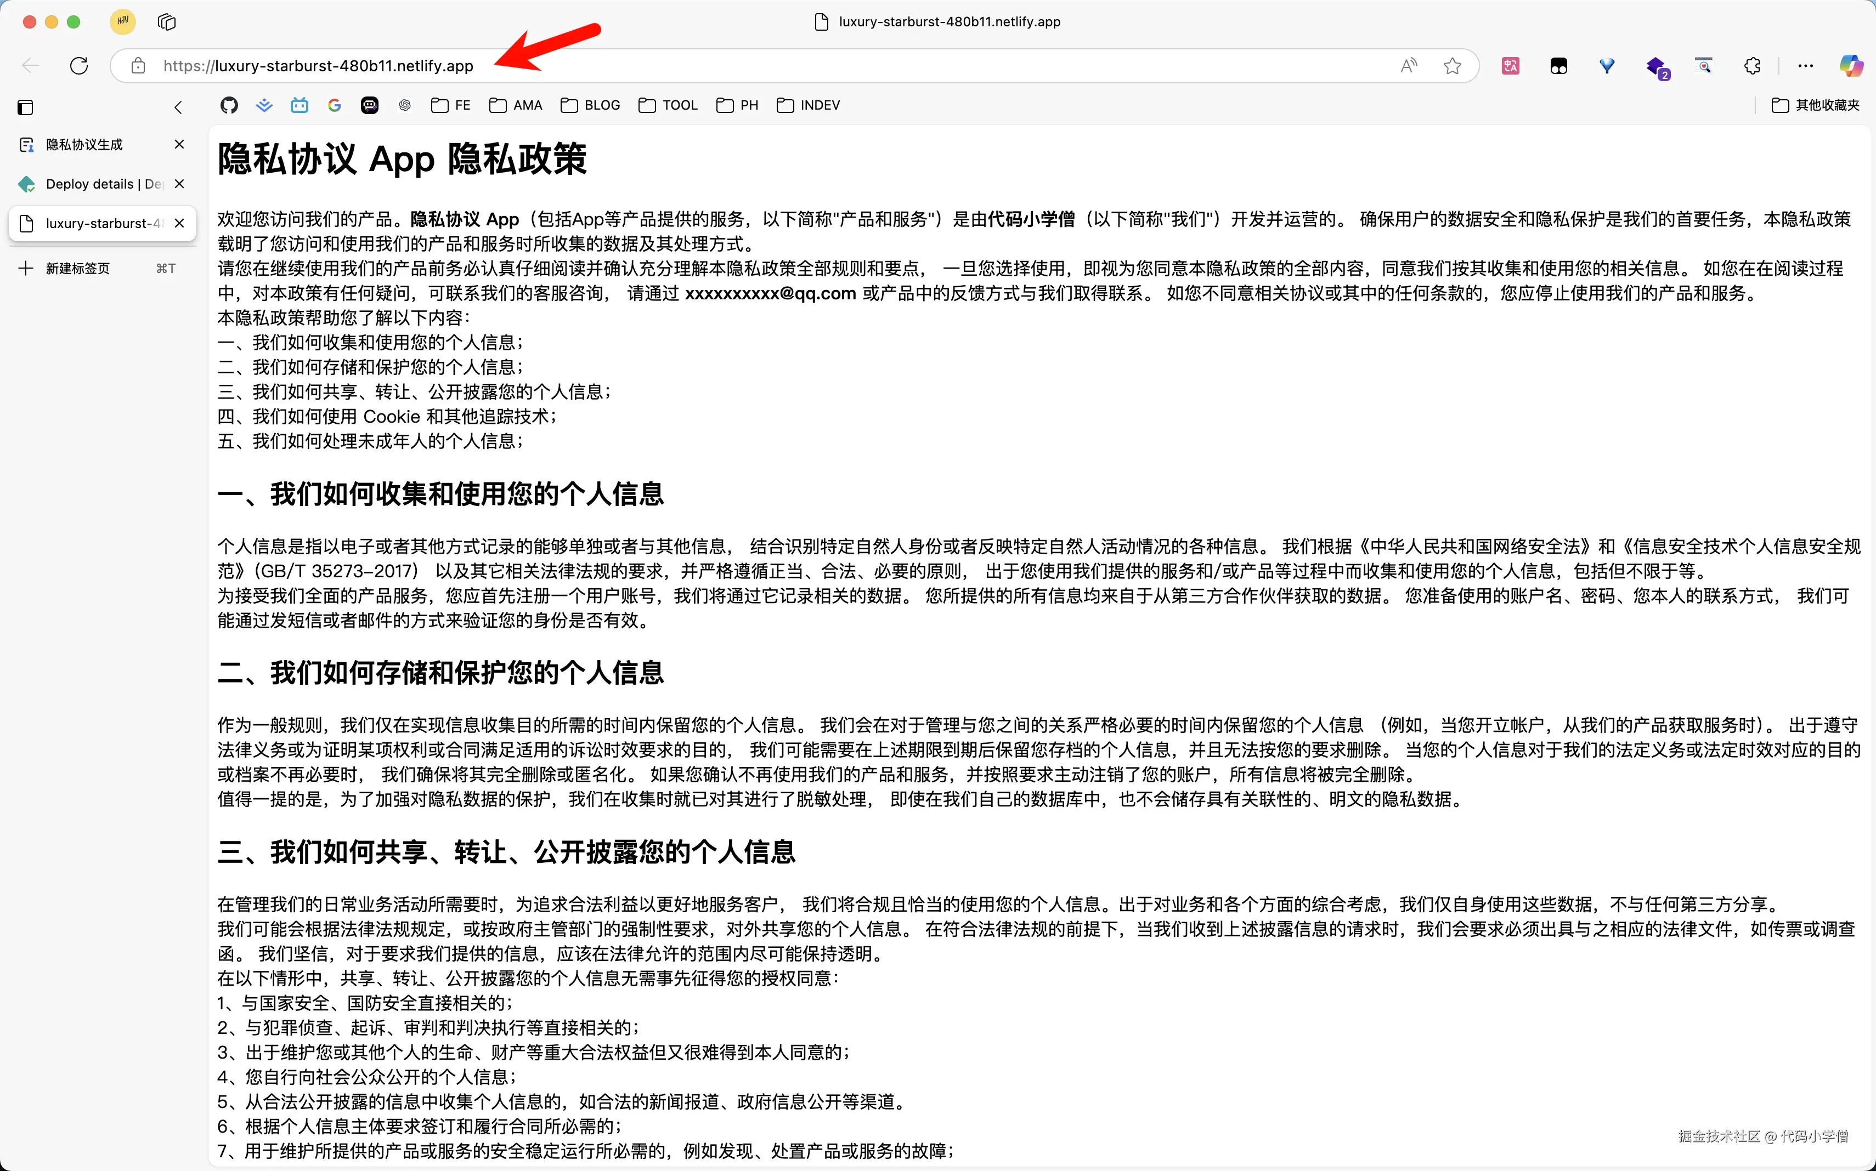Viewport: 1876px width, 1171px height.
Task: Open the Google bookmark icon
Action: click(x=335, y=105)
